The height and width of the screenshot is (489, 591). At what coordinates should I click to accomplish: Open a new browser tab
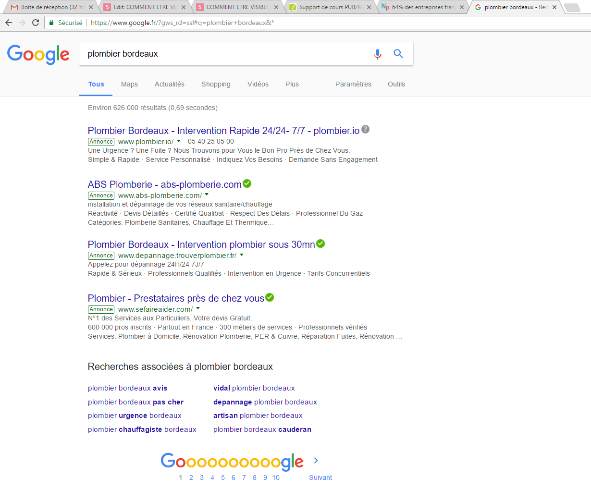click(572, 7)
